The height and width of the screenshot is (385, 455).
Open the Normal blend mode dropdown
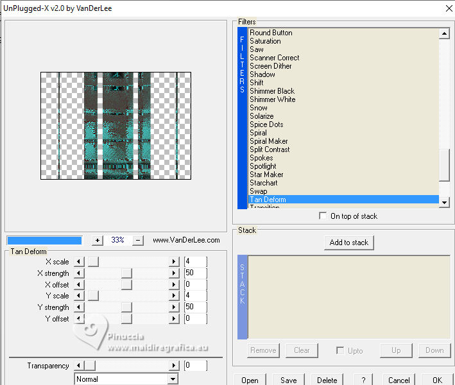click(172, 379)
